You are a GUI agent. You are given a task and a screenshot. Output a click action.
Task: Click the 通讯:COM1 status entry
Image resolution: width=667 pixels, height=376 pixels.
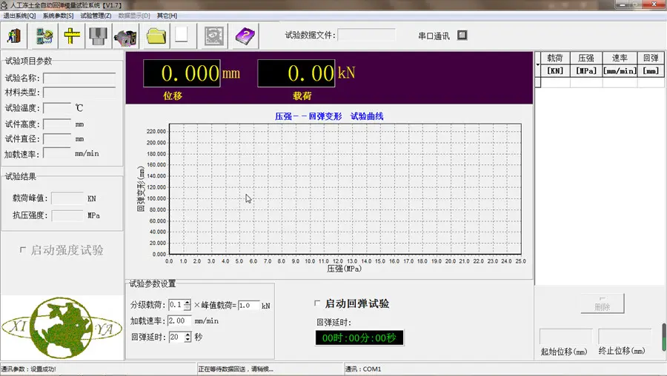coord(363,369)
